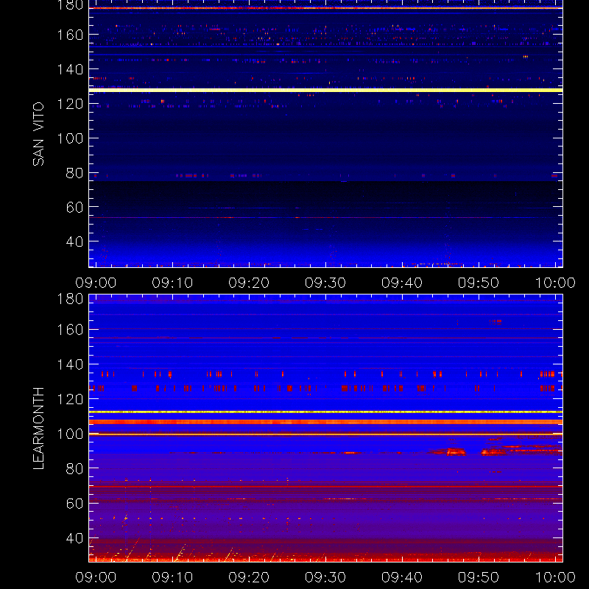
Task: Select the 60 frequency label on San Vito plot
Action: 74,207
